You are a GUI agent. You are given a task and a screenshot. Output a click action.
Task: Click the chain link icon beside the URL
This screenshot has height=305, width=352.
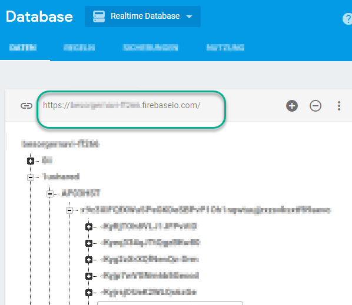pyautogui.click(x=26, y=106)
